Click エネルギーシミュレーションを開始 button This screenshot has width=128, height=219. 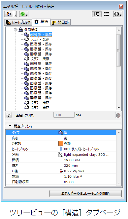pyautogui.click(x=85, y=193)
